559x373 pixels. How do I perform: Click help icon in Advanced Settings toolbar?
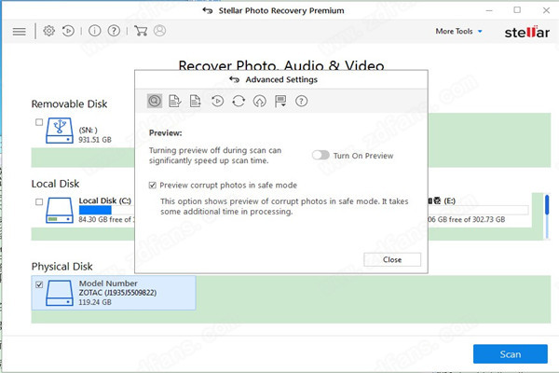point(302,102)
